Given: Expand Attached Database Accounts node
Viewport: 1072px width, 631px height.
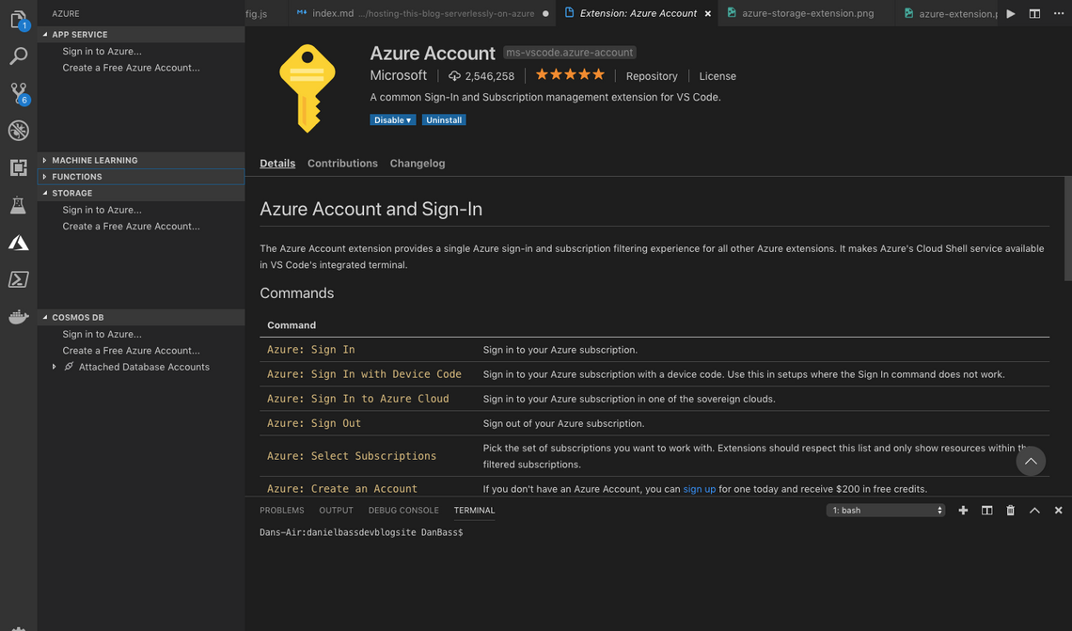Looking at the screenshot, I should click(x=54, y=367).
